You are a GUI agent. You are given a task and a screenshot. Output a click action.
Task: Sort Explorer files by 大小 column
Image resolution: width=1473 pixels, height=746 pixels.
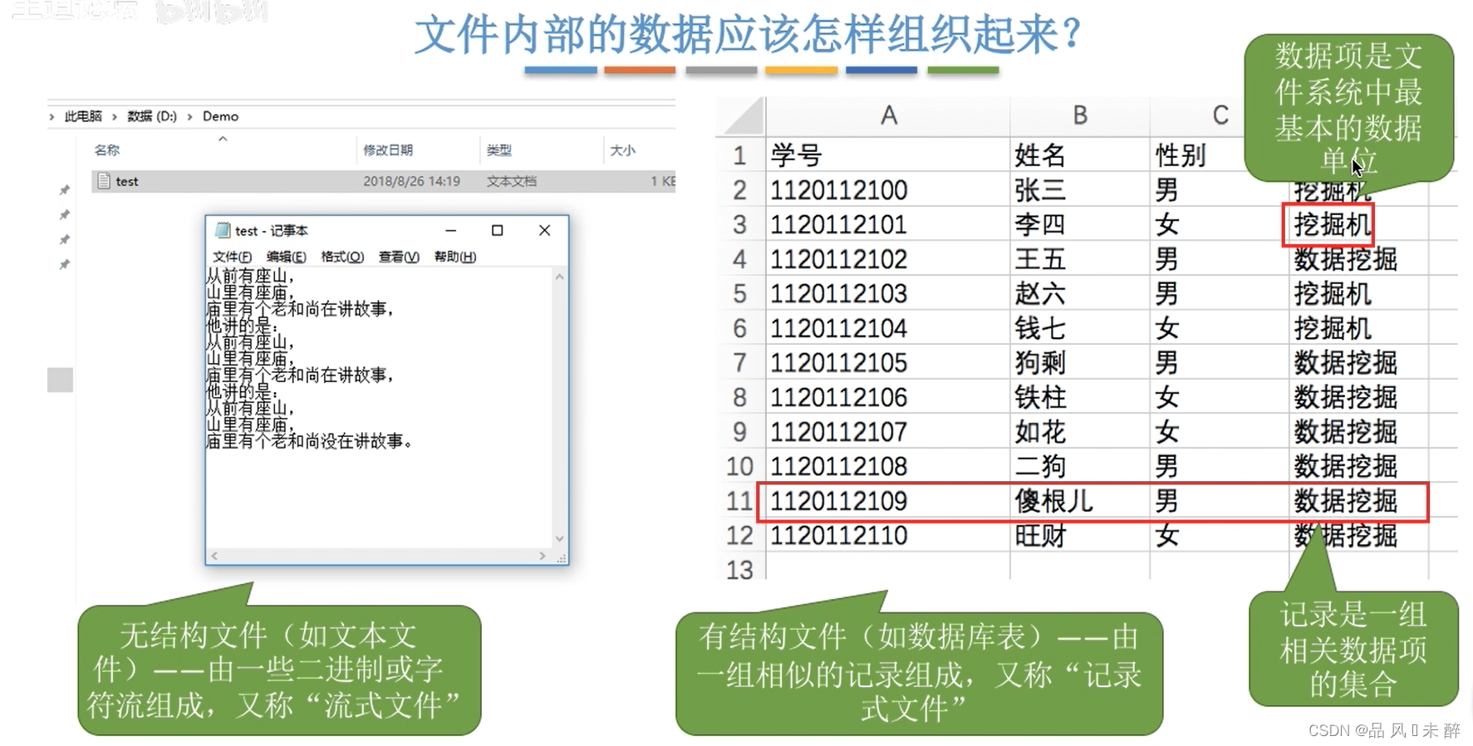coord(623,150)
